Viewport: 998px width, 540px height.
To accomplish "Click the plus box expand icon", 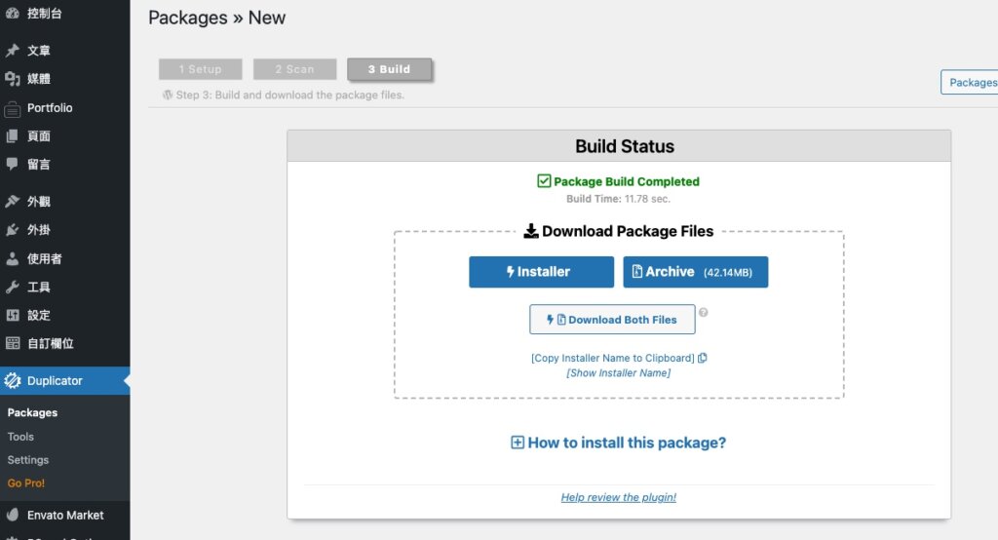I will (x=518, y=443).
